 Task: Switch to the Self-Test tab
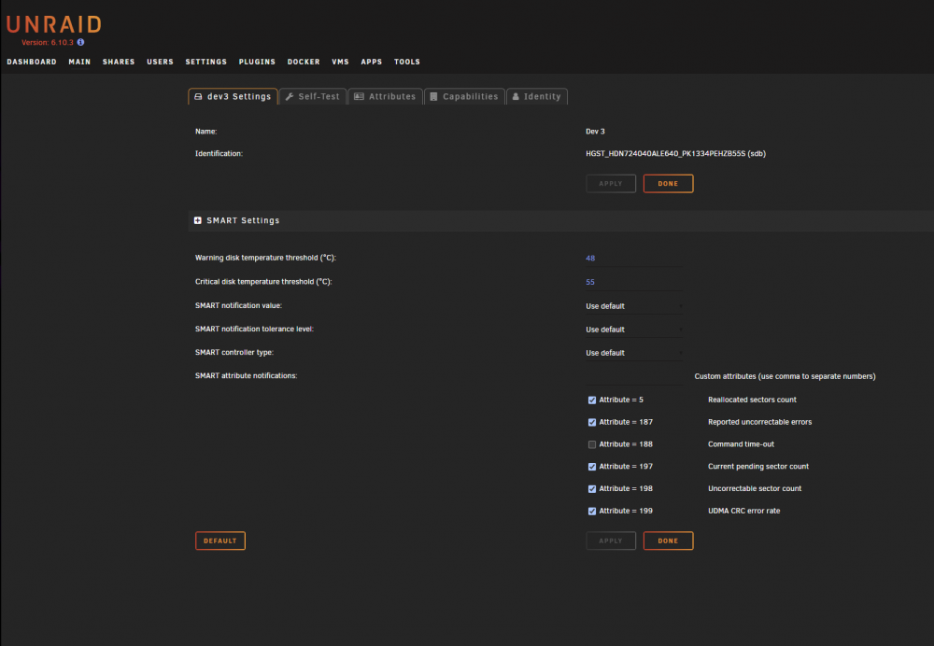tap(313, 96)
